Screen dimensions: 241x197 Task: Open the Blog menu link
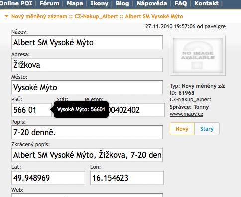tap(122, 3)
